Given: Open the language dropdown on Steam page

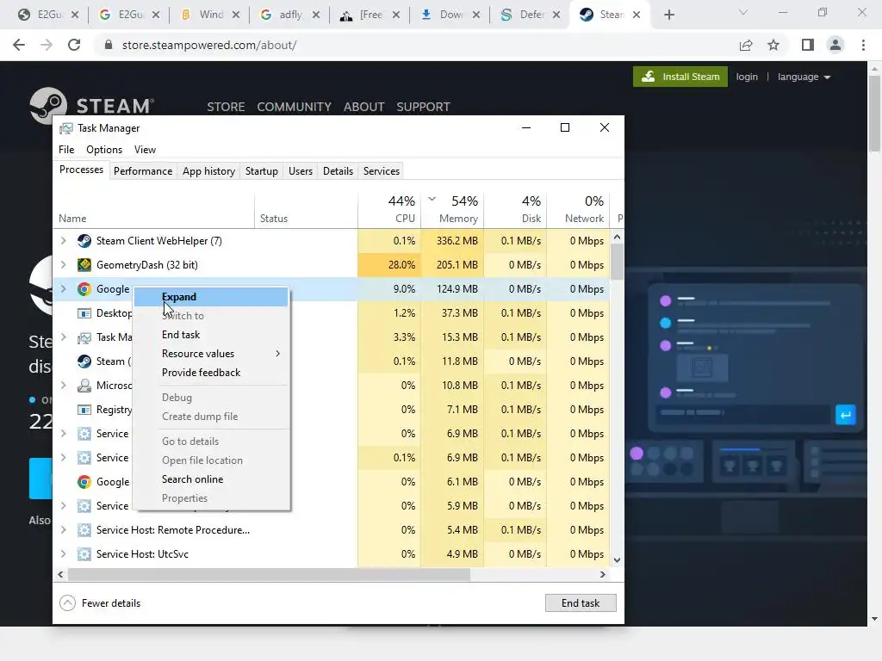Looking at the screenshot, I should (804, 77).
